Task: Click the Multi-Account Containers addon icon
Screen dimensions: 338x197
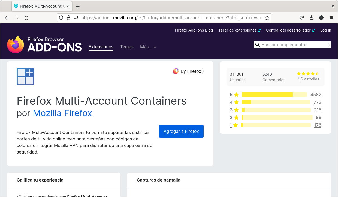Action: pyautogui.click(x=25, y=76)
